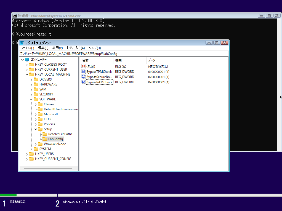Select the computer icon at tree root
282x211 pixels.
coord(27,59)
